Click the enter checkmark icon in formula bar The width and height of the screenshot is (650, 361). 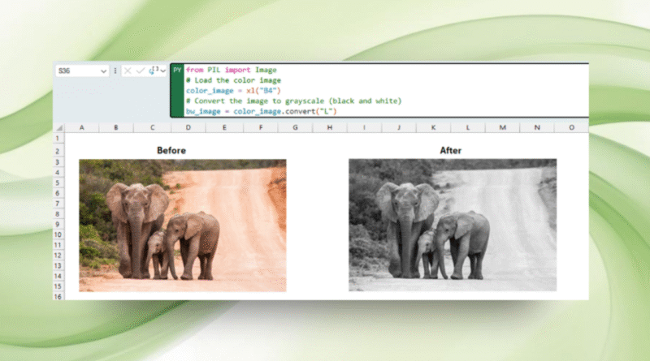point(141,71)
